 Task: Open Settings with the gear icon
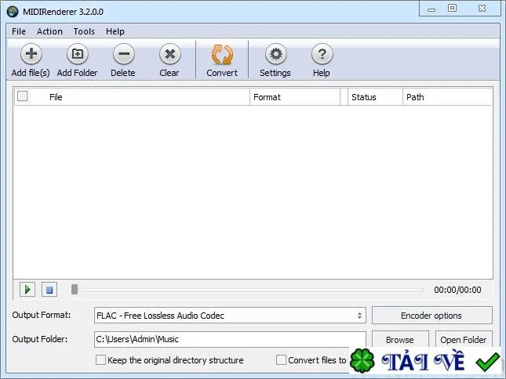tap(275, 54)
